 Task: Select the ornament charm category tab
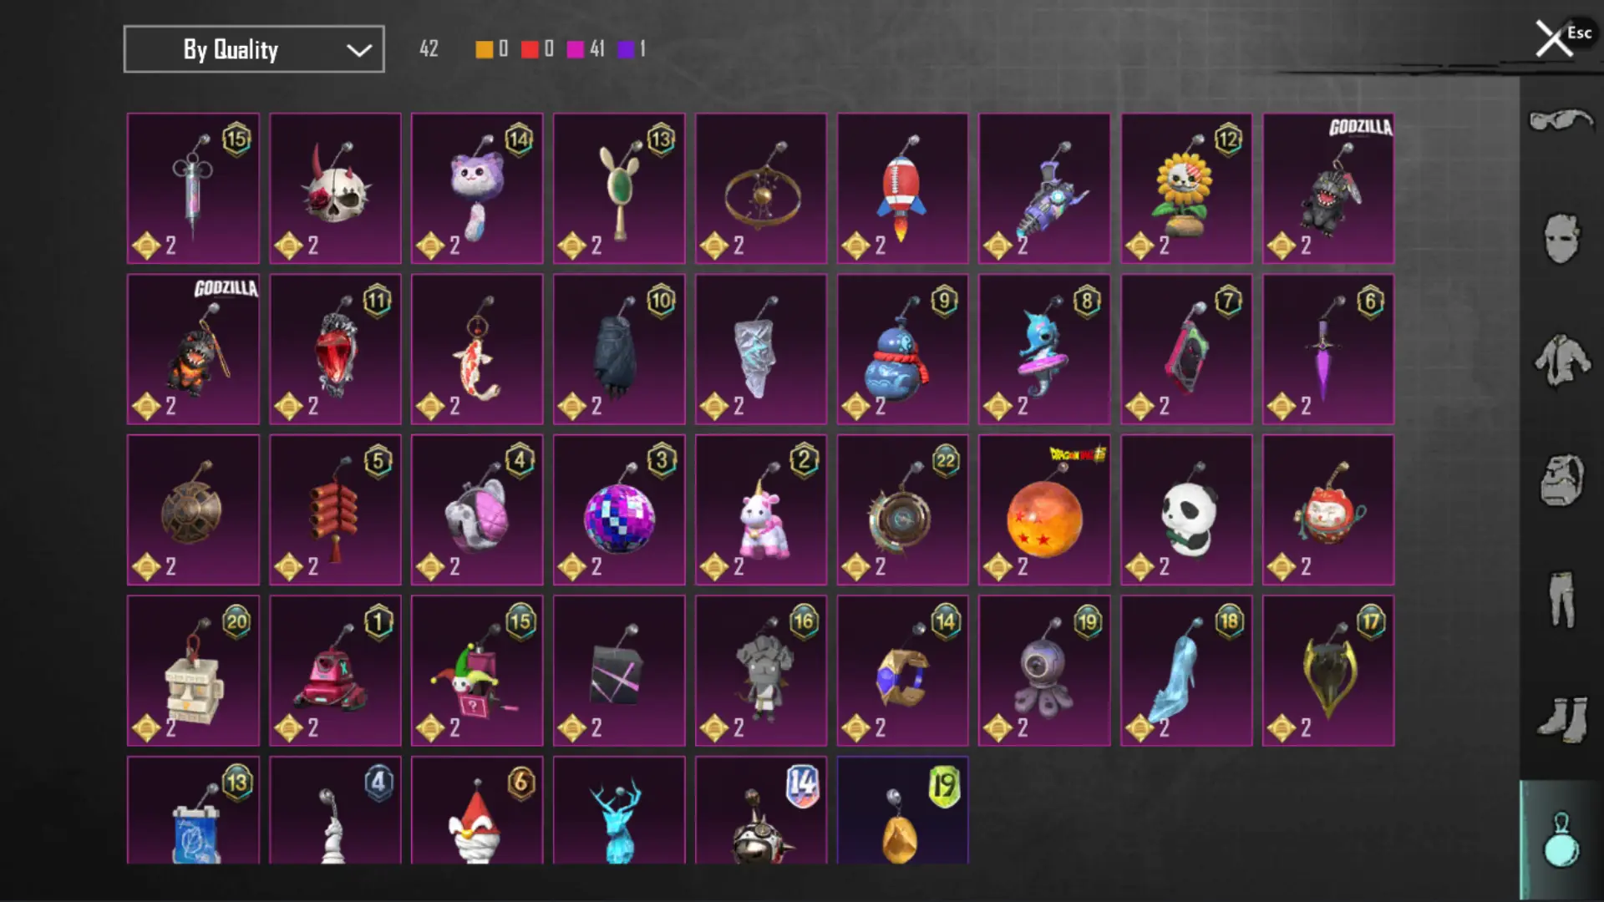click(x=1561, y=839)
